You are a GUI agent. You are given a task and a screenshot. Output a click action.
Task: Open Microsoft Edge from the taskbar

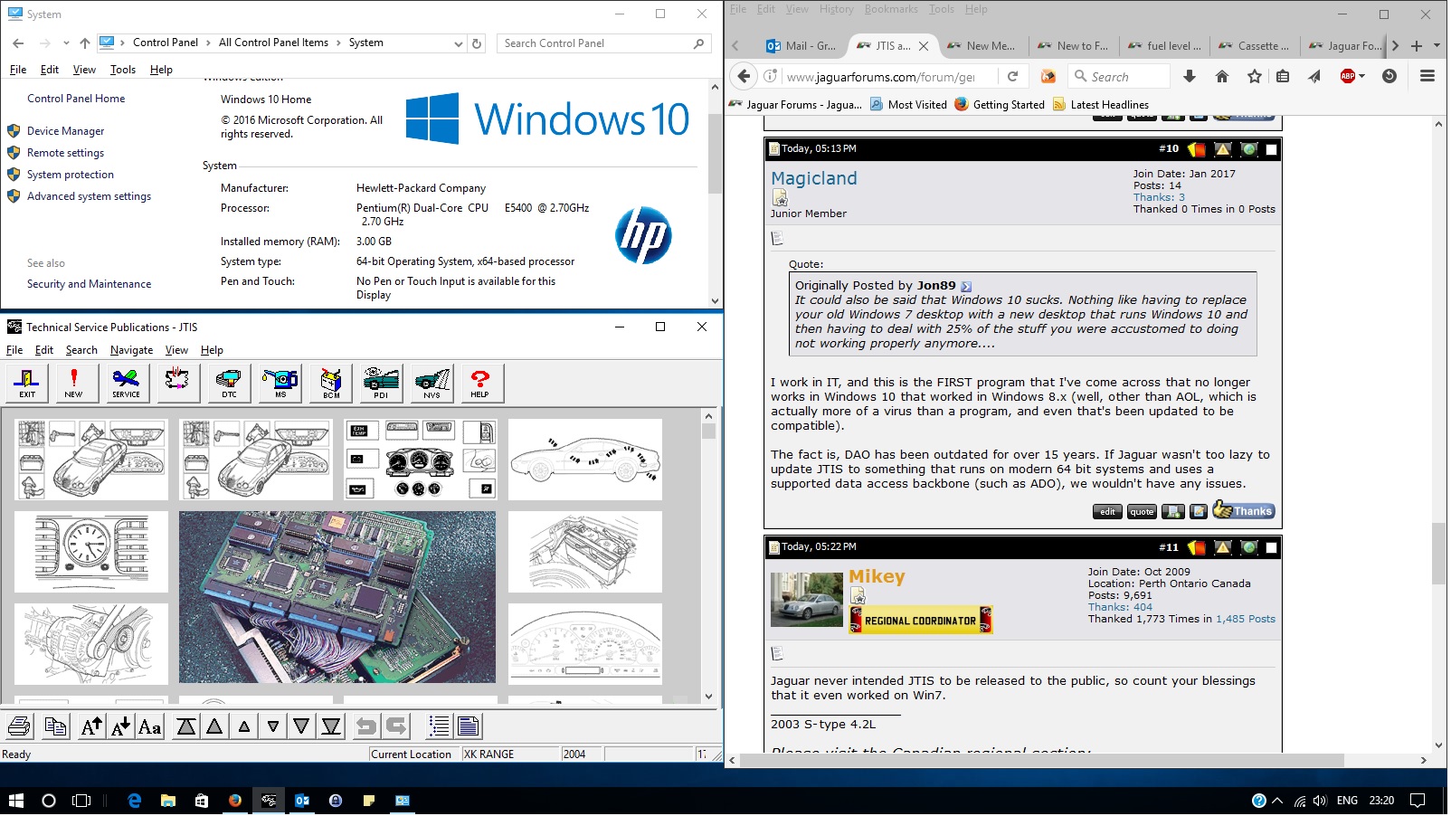(x=135, y=801)
